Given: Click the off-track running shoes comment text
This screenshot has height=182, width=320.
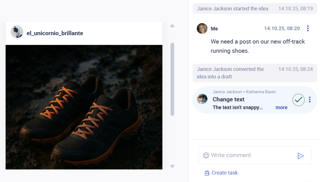Looking at the screenshot, I should point(257,46).
